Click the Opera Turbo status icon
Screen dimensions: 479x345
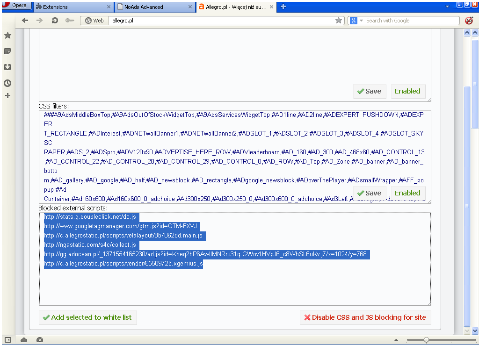tap(40, 340)
